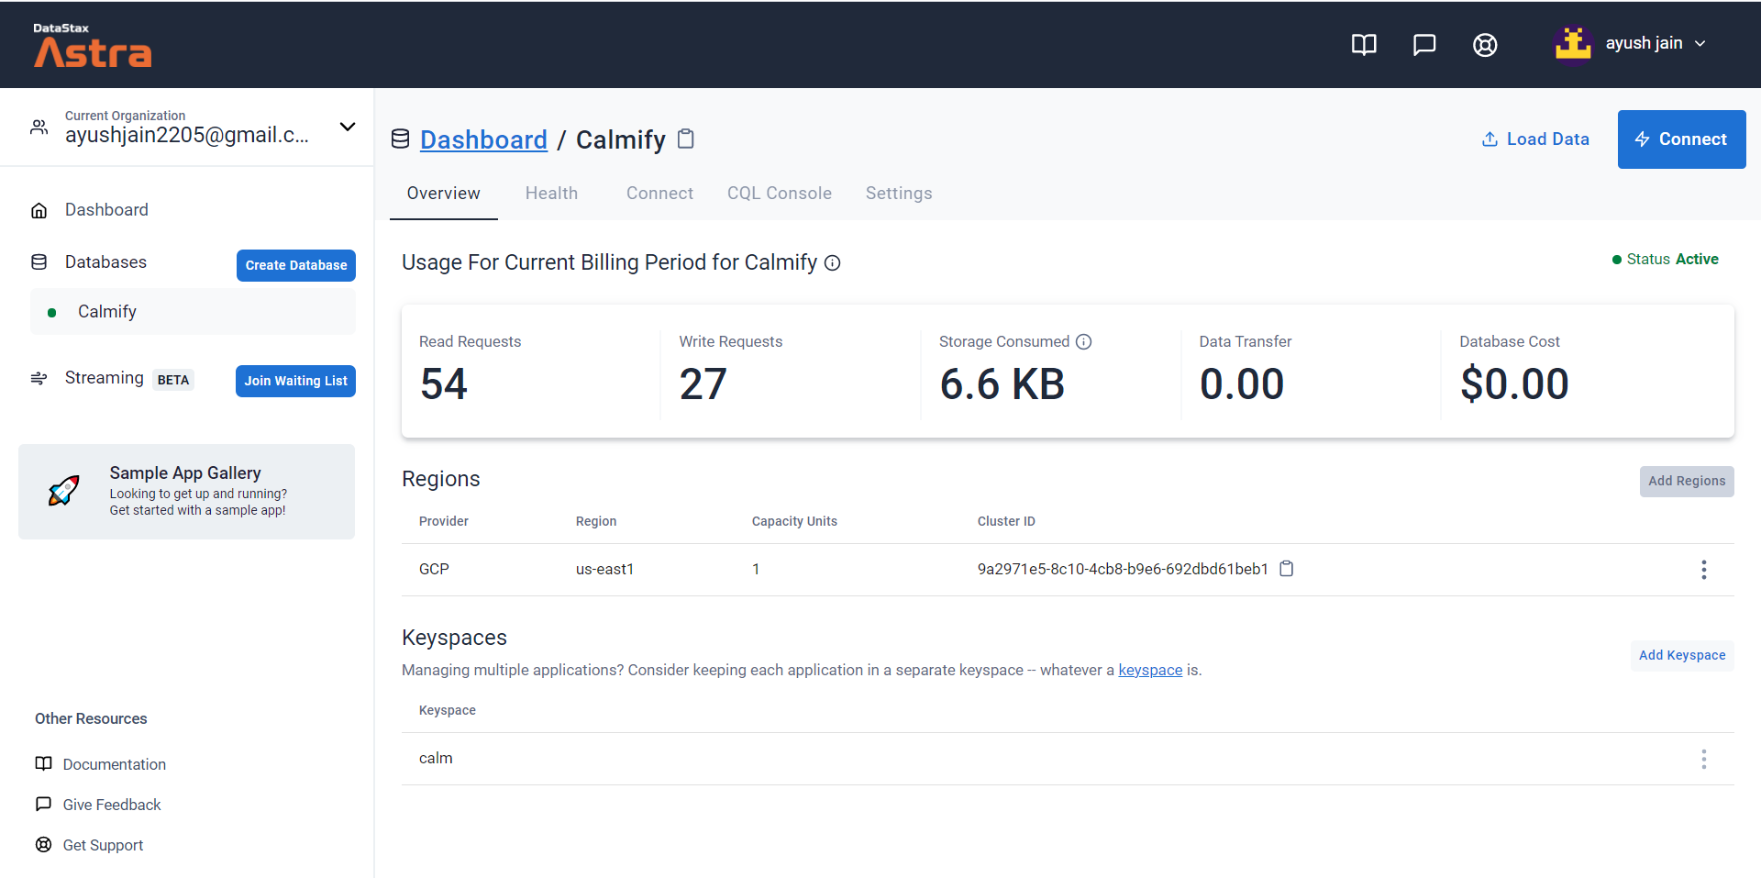This screenshot has height=878, width=1761.
Task: Open the feedback chat icon in header
Action: 1424,44
